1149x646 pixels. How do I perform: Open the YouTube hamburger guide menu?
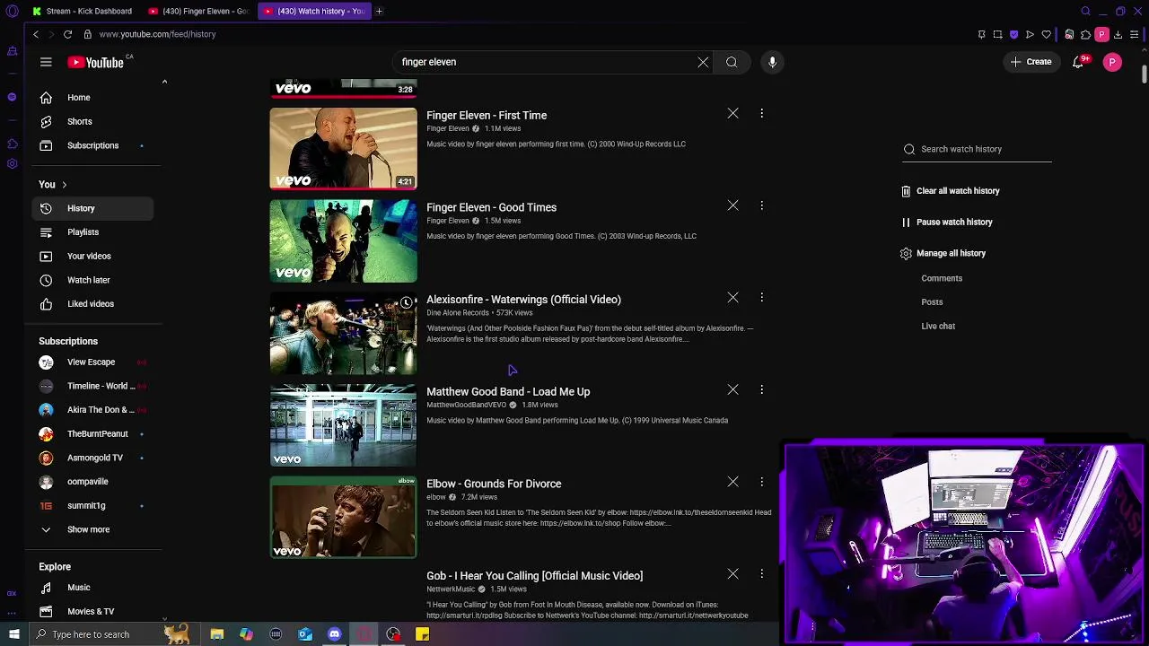pyautogui.click(x=46, y=62)
